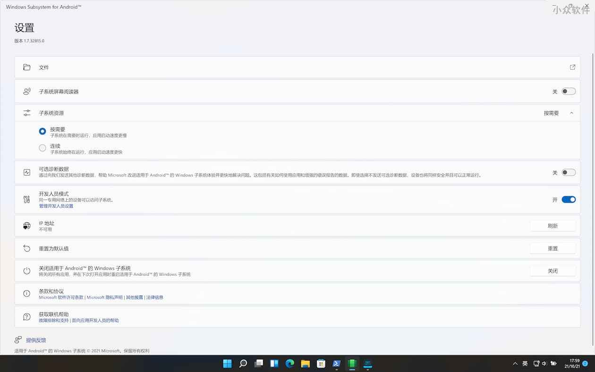Open 文件 via the external-link icon
This screenshot has height=372, width=595.
point(572,68)
